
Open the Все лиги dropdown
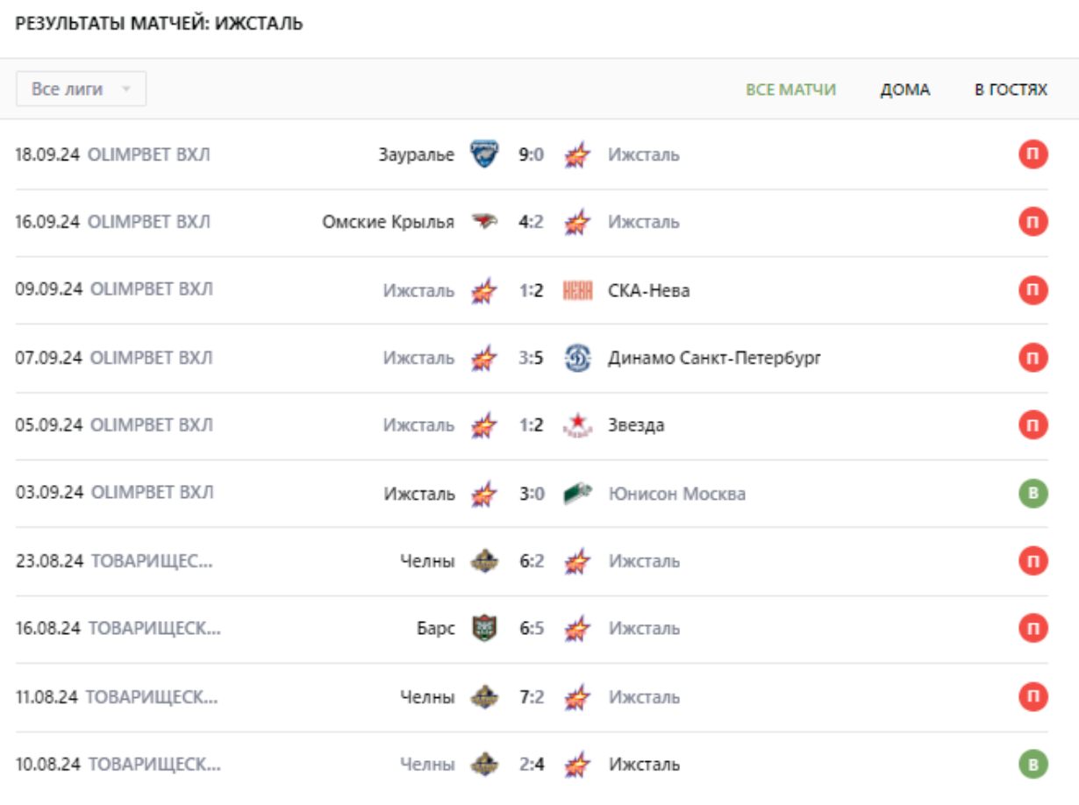pos(81,89)
